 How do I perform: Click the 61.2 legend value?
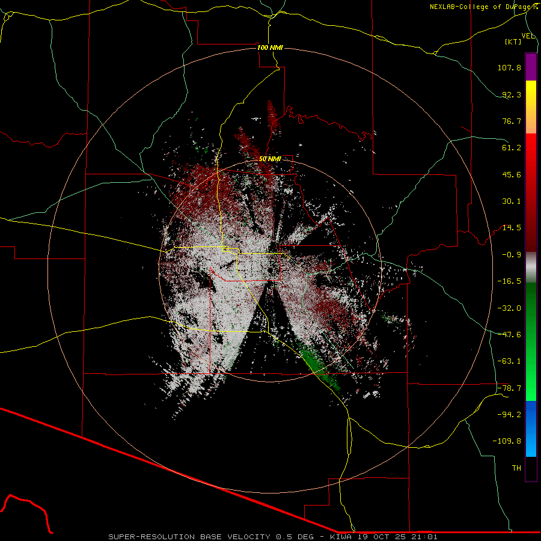[x=512, y=148]
